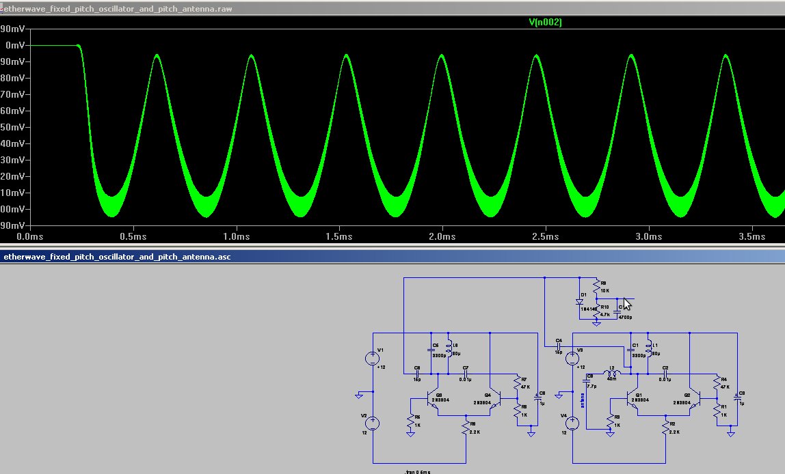Image resolution: width=785 pixels, height=474 pixels.
Task: Click the C4 15p capacitor
Action: click(559, 346)
